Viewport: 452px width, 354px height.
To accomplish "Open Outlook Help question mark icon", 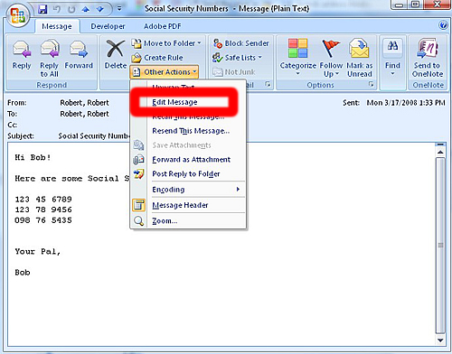I will (443, 25).
